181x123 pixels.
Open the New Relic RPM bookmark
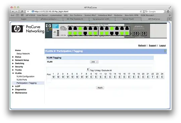(131, 15)
